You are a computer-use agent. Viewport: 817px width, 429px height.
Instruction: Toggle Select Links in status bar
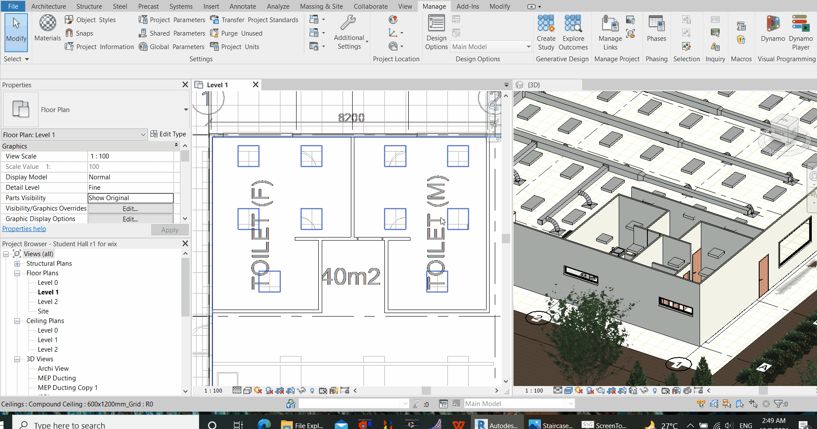pos(700,404)
